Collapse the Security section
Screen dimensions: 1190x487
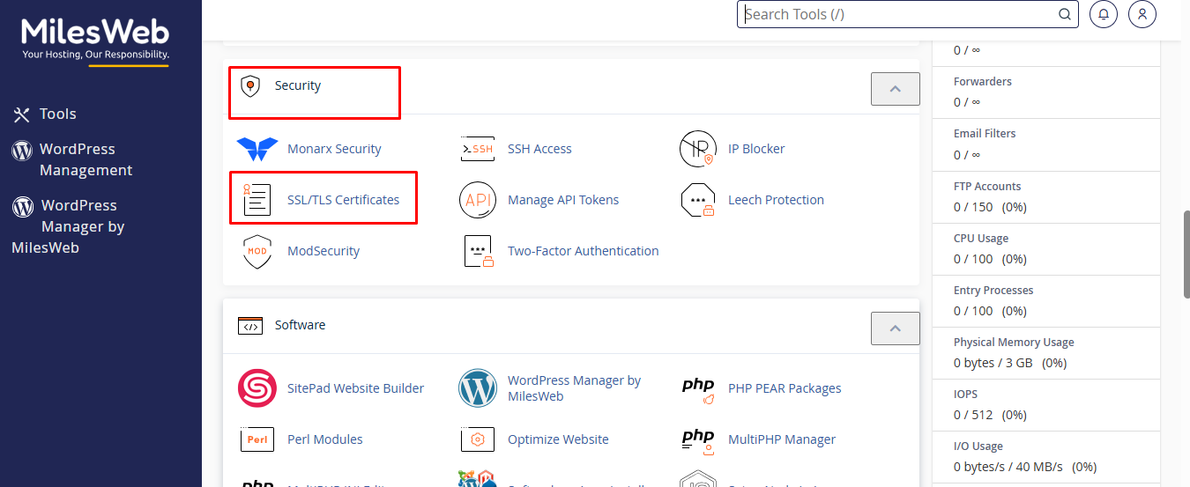[x=895, y=89]
